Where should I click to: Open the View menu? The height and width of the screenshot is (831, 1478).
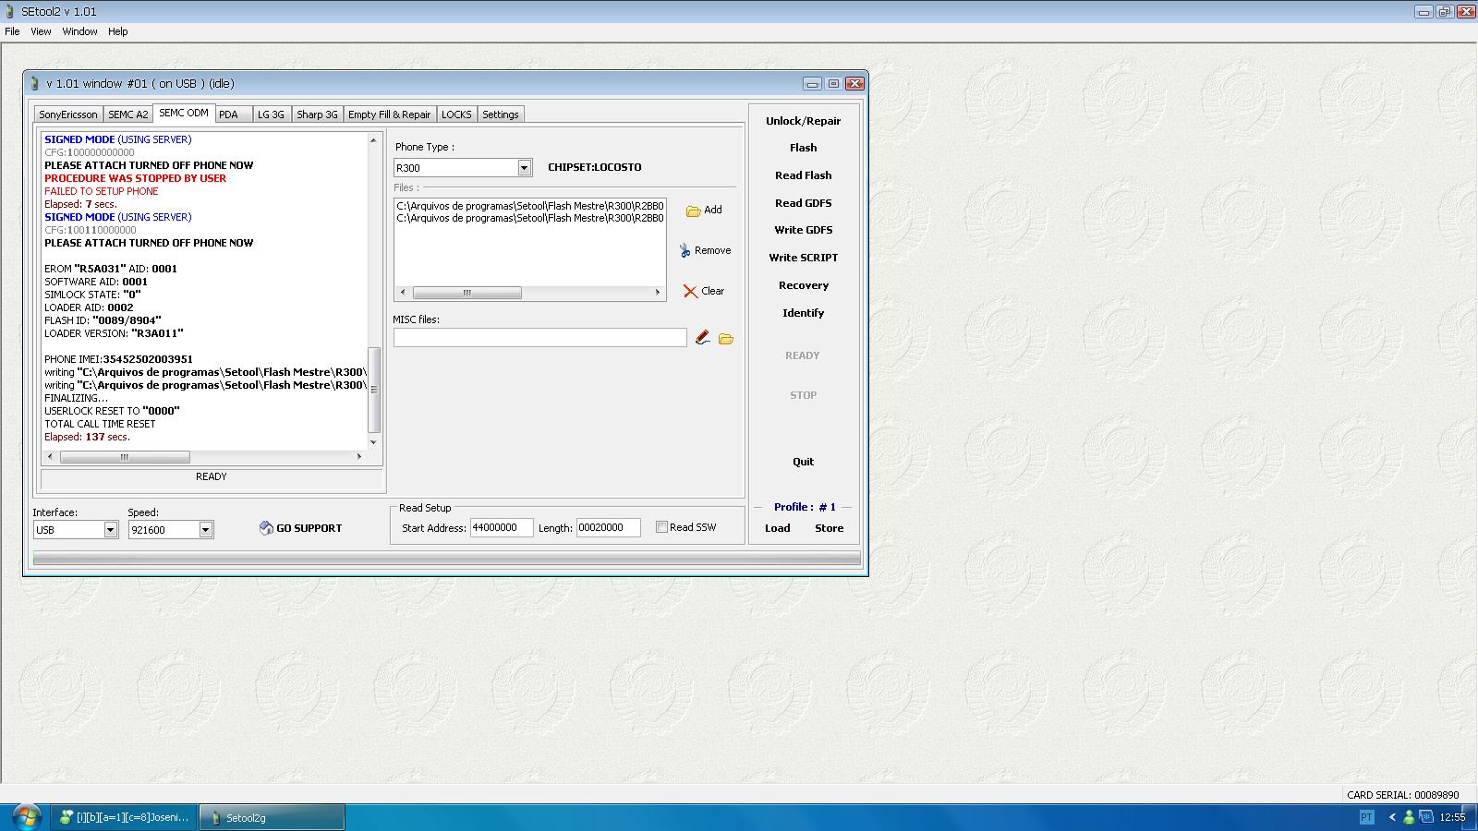41,31
